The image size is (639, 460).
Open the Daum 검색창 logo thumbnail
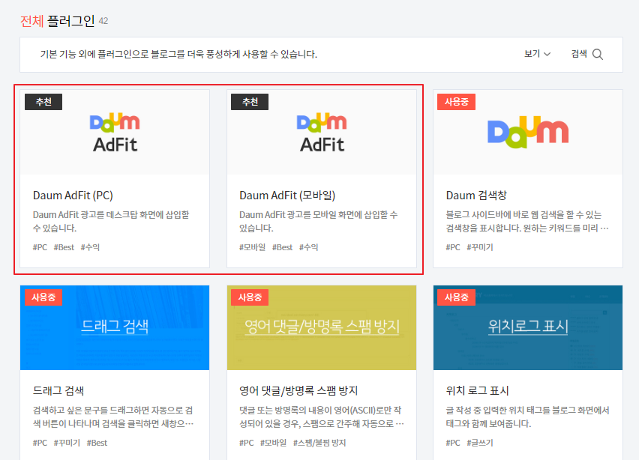(528, 133)
